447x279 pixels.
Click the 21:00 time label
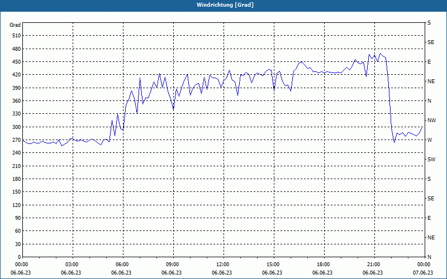[374, 264]
